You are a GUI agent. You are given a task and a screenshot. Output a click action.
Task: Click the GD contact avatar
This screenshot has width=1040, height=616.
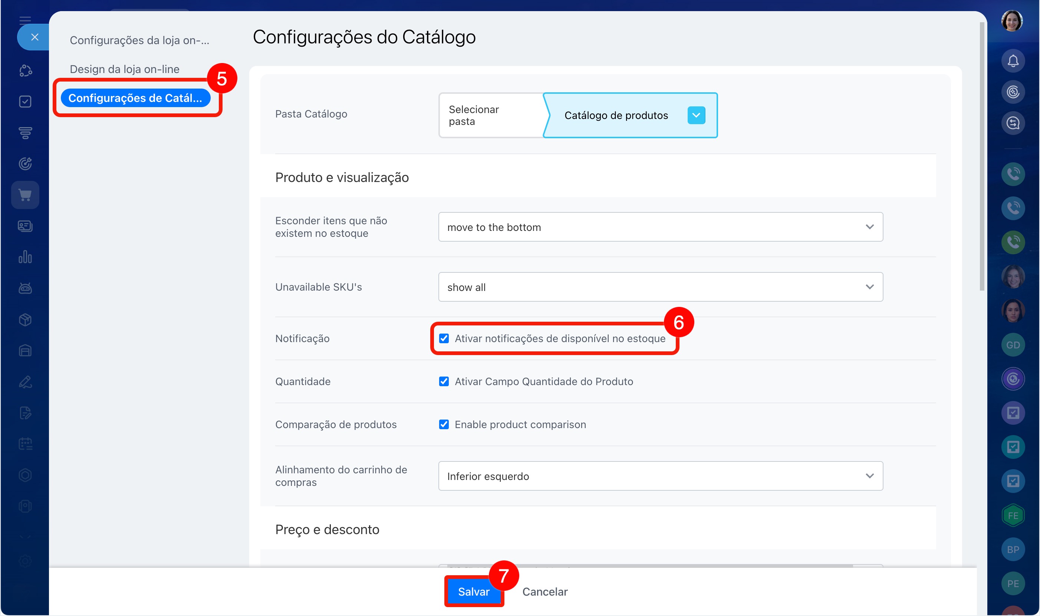1013,345
